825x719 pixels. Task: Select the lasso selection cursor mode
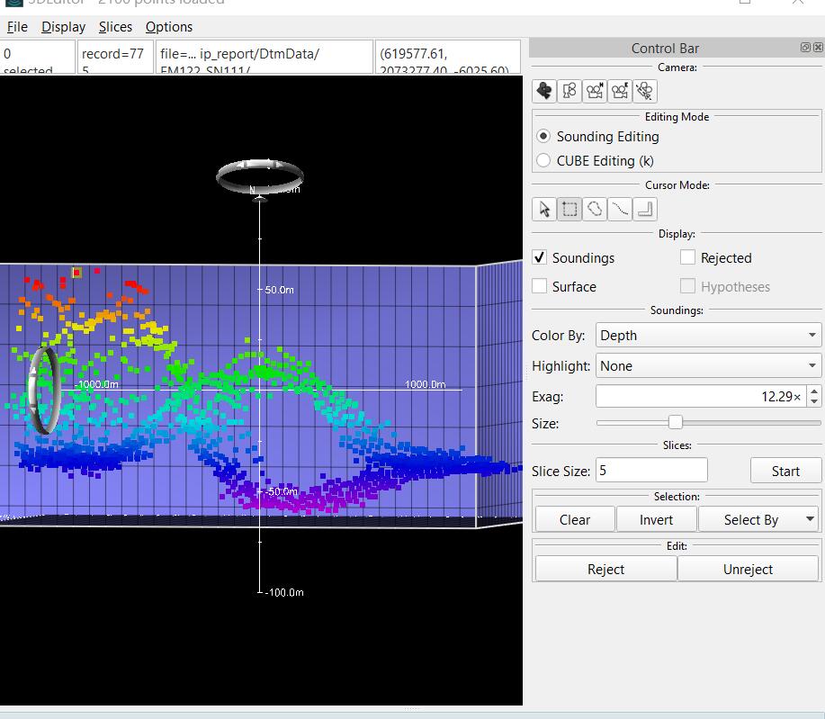coord(595,209)
